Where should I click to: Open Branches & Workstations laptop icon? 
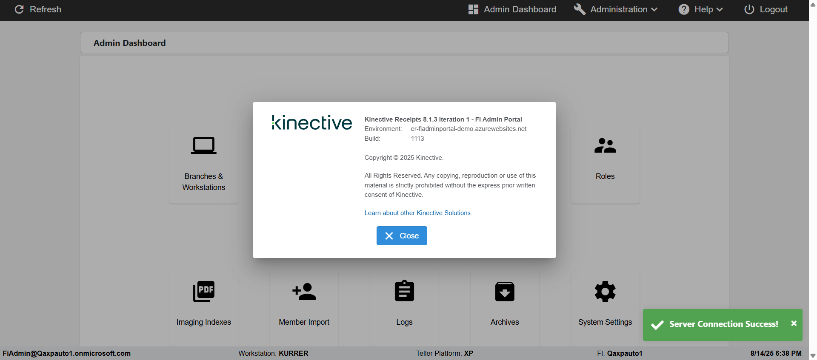[x=203, y=145]
